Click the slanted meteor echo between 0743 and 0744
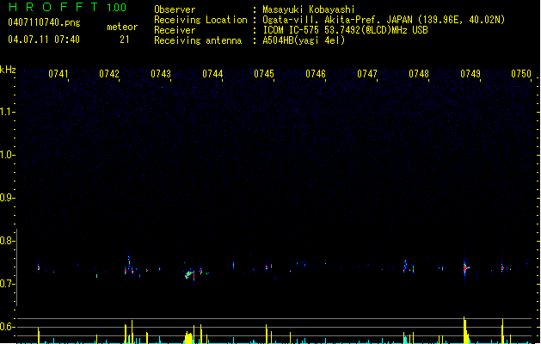 click(188, 274)
